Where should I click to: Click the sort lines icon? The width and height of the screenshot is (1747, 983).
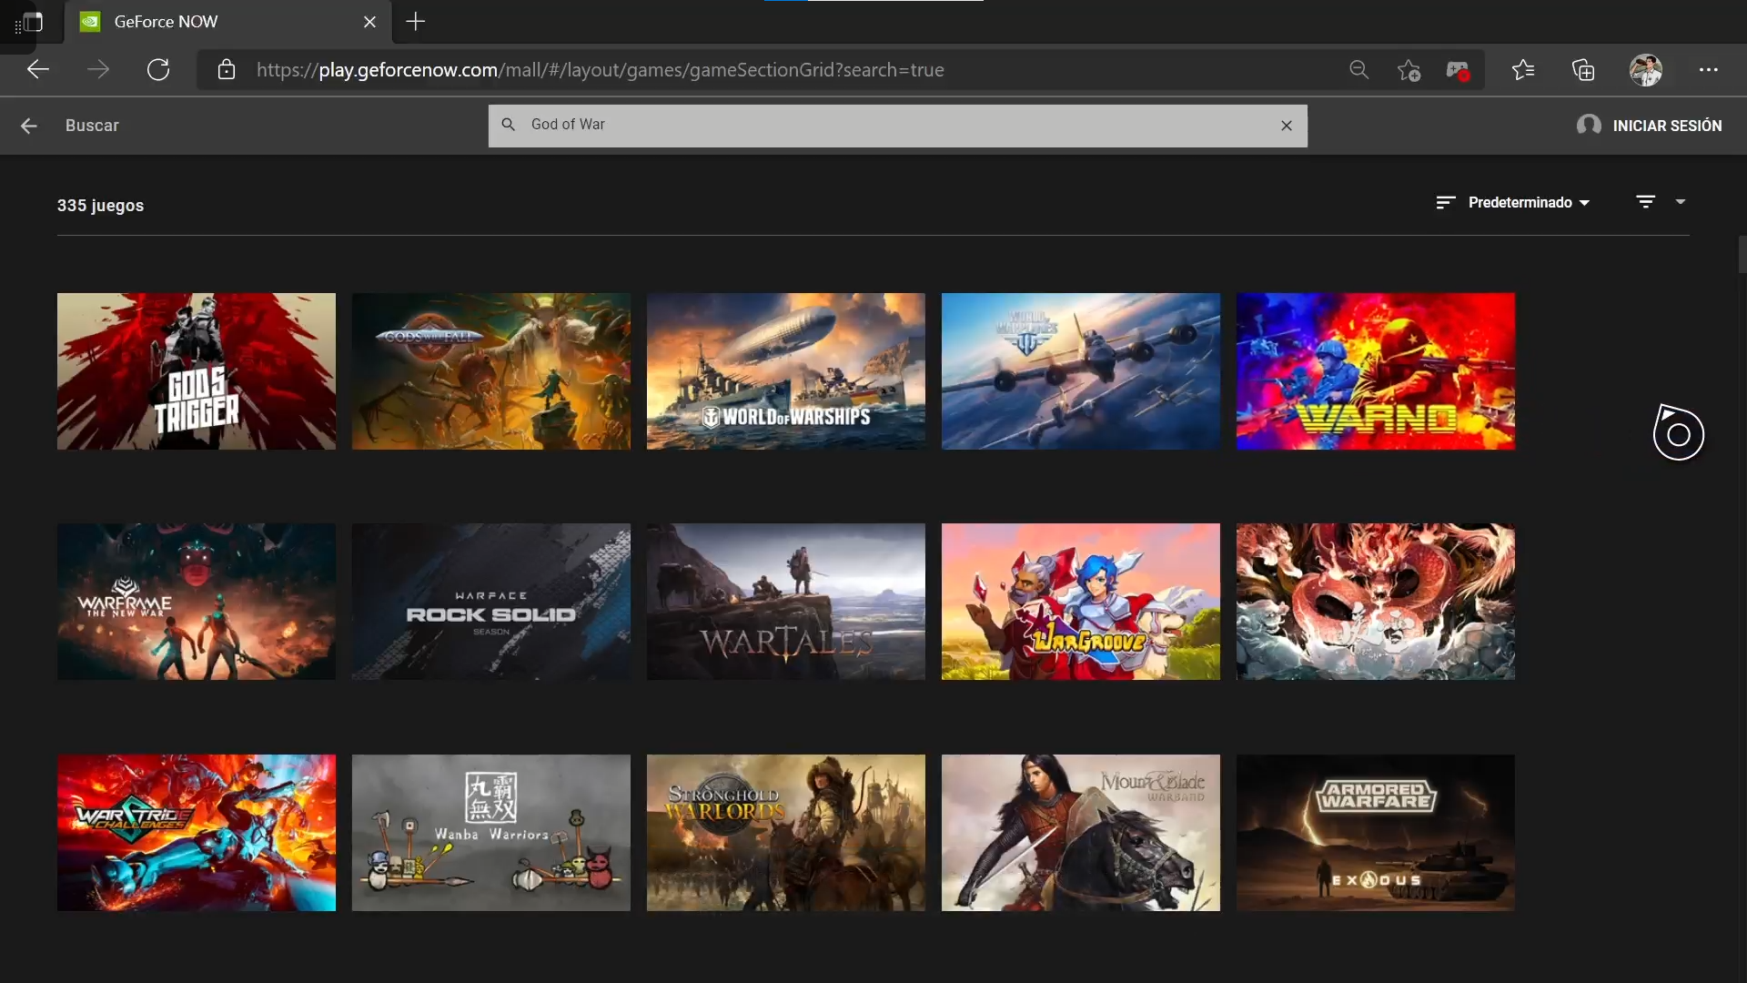click(x=1445, y=202)
